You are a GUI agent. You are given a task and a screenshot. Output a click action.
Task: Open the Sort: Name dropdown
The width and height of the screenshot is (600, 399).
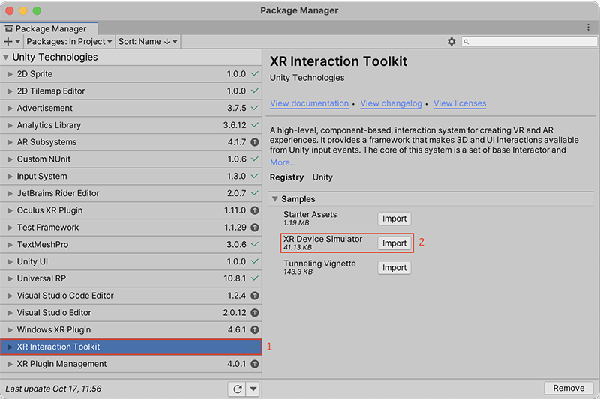[x=148, y=42]
